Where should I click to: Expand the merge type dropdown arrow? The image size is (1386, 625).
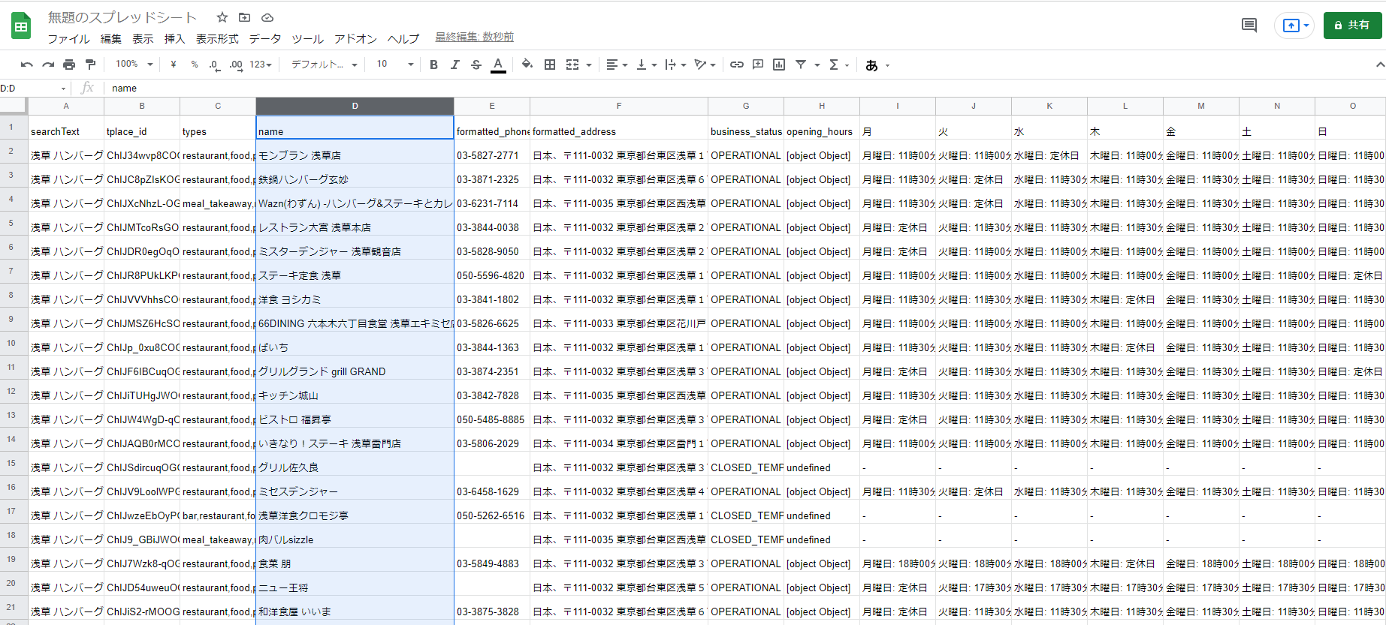coord(589,65)
